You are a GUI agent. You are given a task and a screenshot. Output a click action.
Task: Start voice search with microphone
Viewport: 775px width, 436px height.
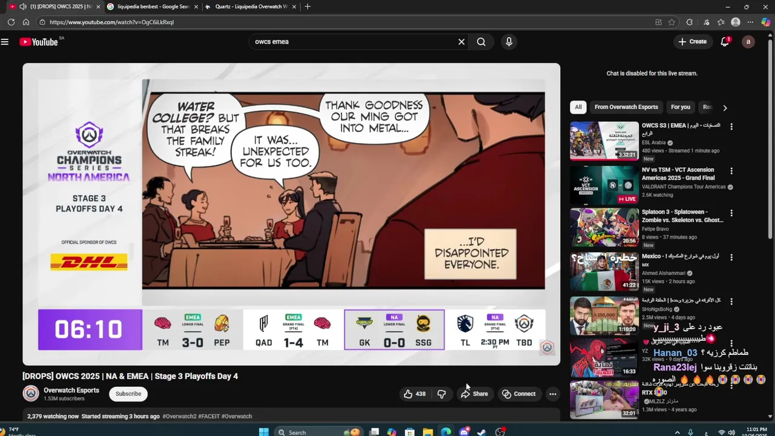[509, 42]
